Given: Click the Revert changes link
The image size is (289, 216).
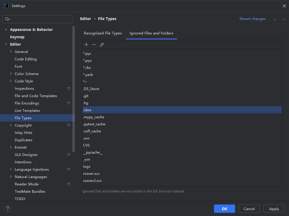Looking at the screenshot, I should (x=253, y=19).
